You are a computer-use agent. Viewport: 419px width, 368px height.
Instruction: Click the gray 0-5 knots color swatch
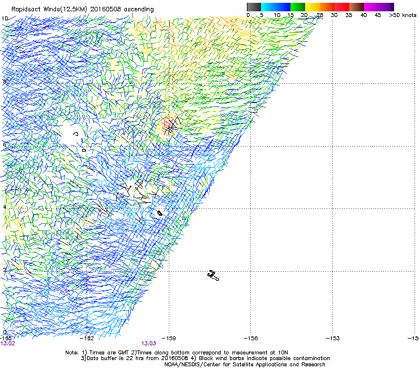pos(254,7)
